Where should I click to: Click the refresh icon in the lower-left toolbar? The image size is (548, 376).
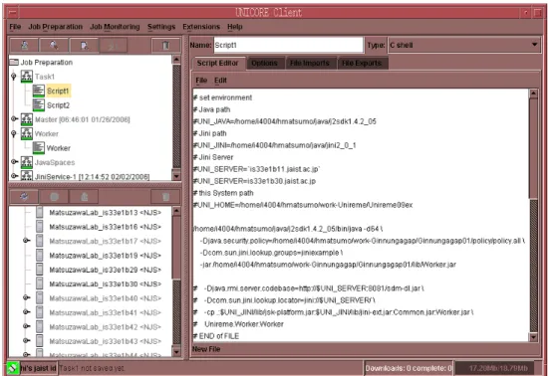tap(24, 197)
